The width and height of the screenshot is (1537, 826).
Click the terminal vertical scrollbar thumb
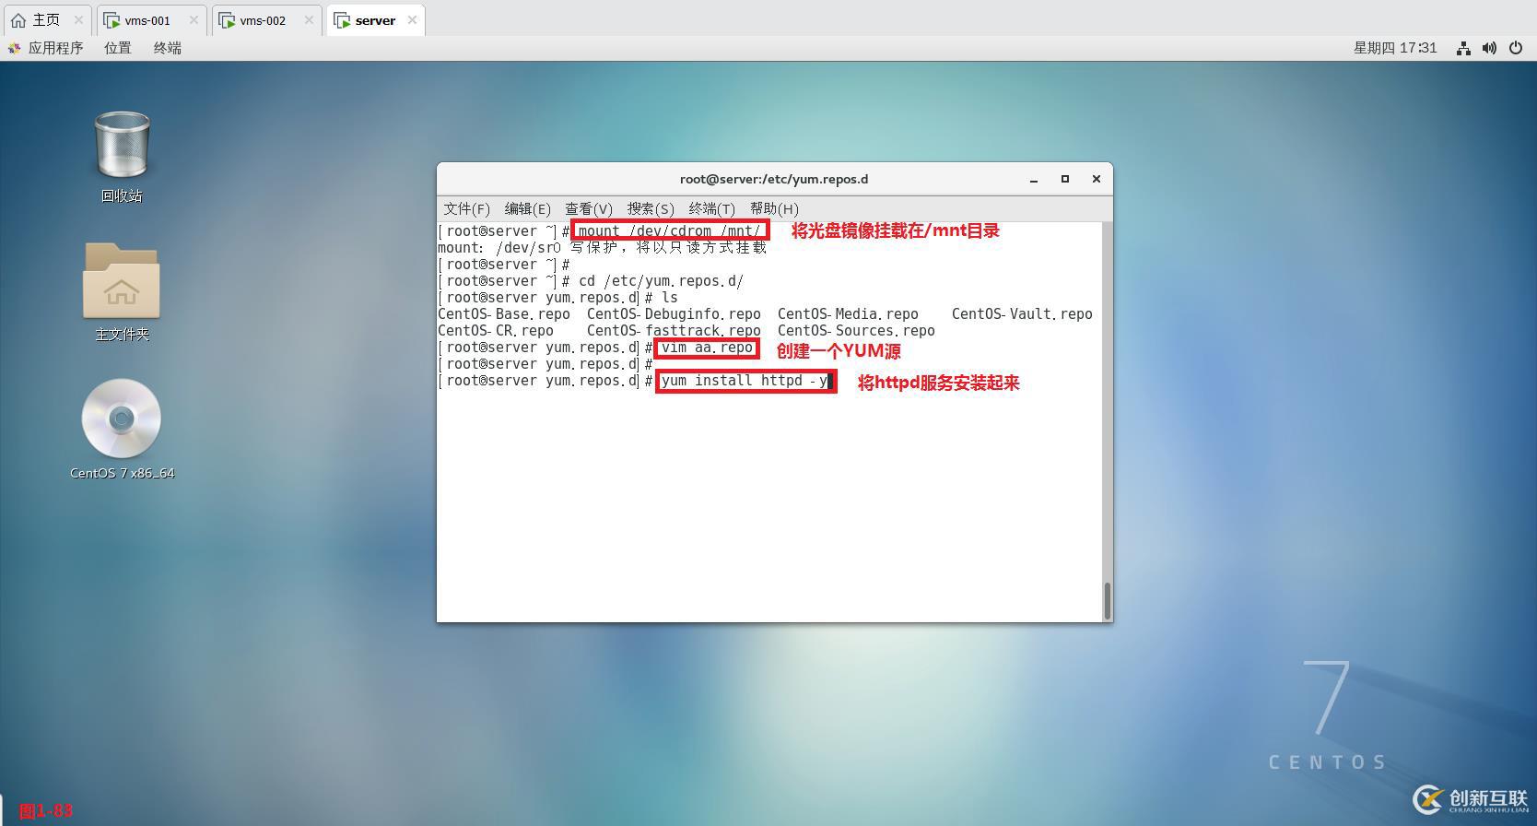[x=1107, y=601]
